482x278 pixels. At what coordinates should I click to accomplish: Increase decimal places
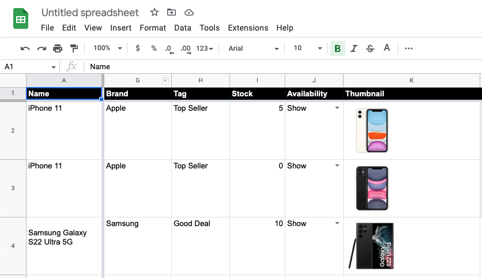click(x=186, y=49)
